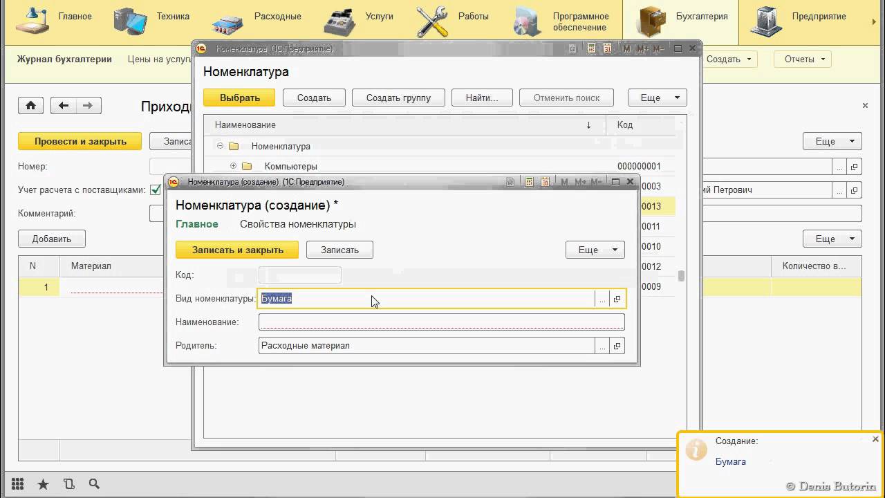
Task: Open favorites with the star icon
Action: [x=43, y=484]
